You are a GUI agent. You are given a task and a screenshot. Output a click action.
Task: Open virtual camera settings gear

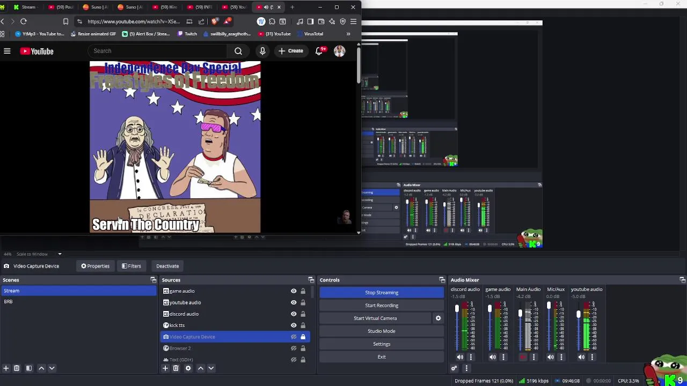tap(438, 318)
